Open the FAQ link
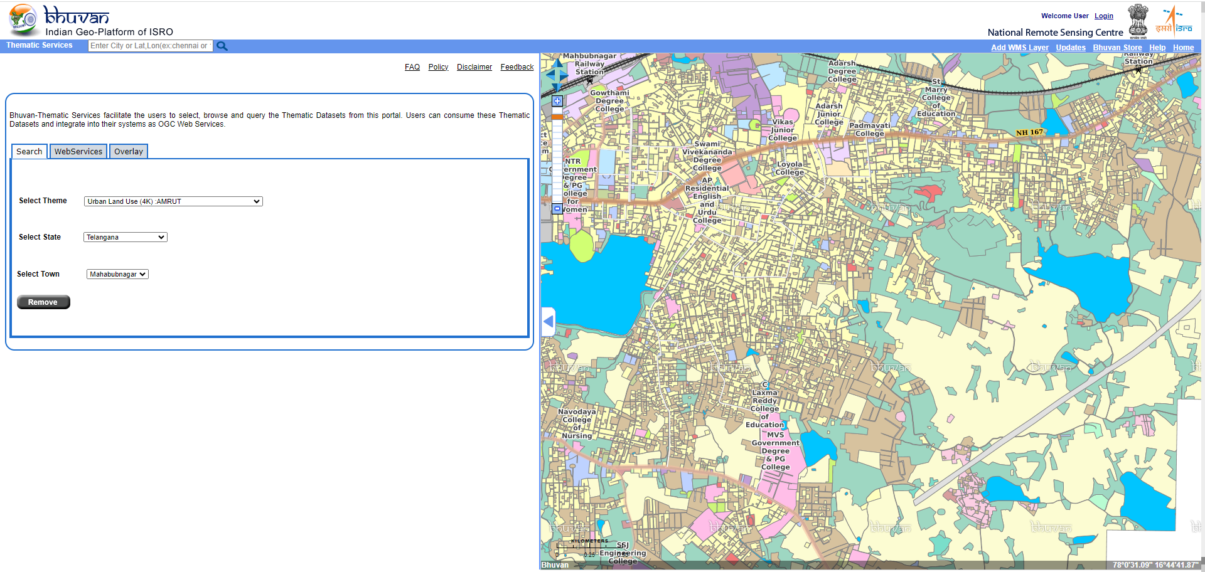Screen dimensions: 1205x572 tap(412, 67)
